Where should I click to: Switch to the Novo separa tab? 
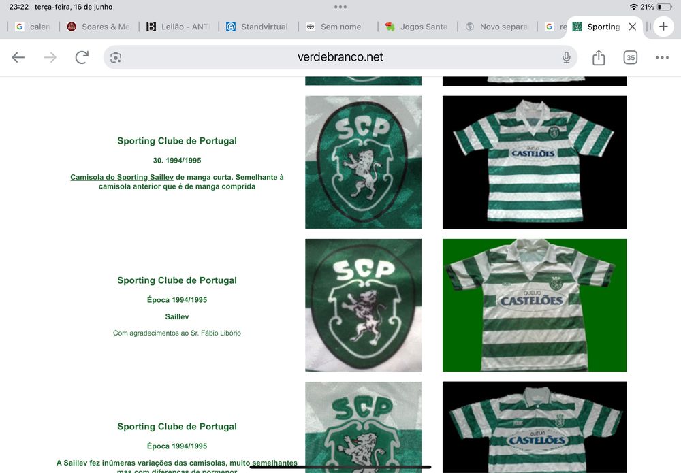[x=497, y=27]
